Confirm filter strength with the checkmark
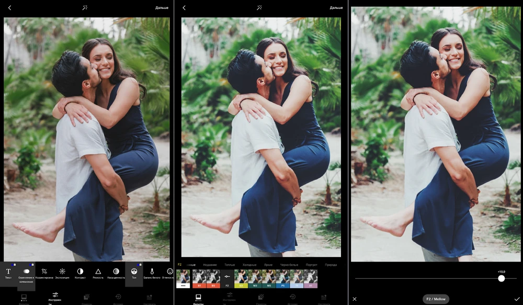The height and width of the screenshot is (305, 523). tap(517, 299)
